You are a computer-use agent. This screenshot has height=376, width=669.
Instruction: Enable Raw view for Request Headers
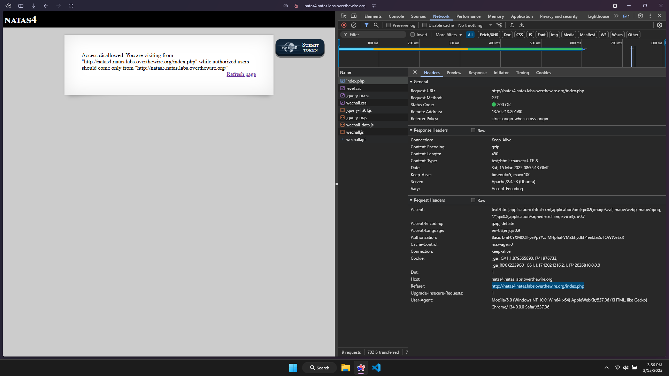pos(473,200)
